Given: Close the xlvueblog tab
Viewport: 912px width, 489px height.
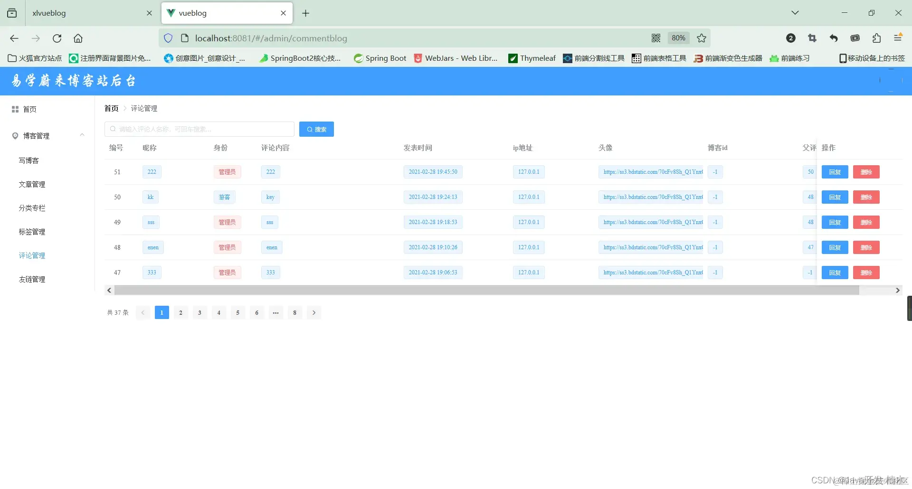Looking at the screenshot, I should 149,13.
